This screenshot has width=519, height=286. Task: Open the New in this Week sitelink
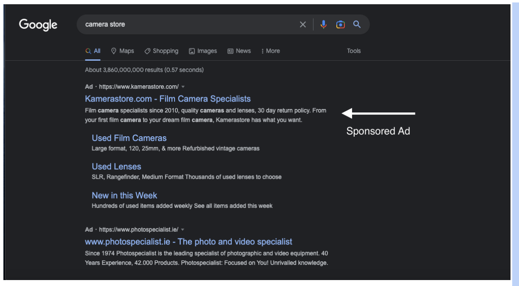(x=124, y=195)
